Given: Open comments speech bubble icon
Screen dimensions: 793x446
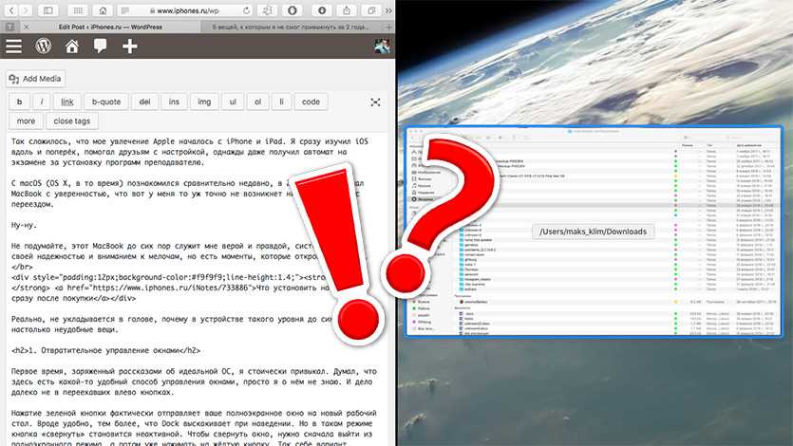Looking at the screenshot, I should pyautogui.click(x=101, y=46).
